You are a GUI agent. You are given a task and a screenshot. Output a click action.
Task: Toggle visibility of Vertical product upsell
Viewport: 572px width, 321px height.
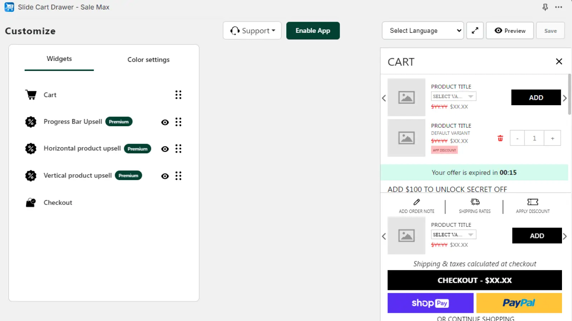[165, 176]
